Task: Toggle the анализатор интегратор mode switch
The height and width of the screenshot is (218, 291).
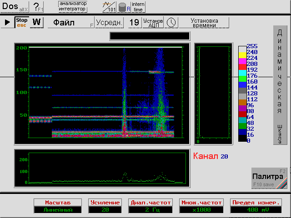Action: (73, 7)
